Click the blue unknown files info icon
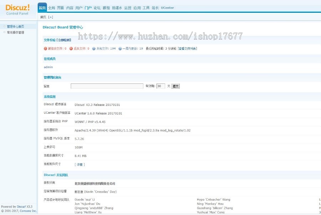 point(94,48)
